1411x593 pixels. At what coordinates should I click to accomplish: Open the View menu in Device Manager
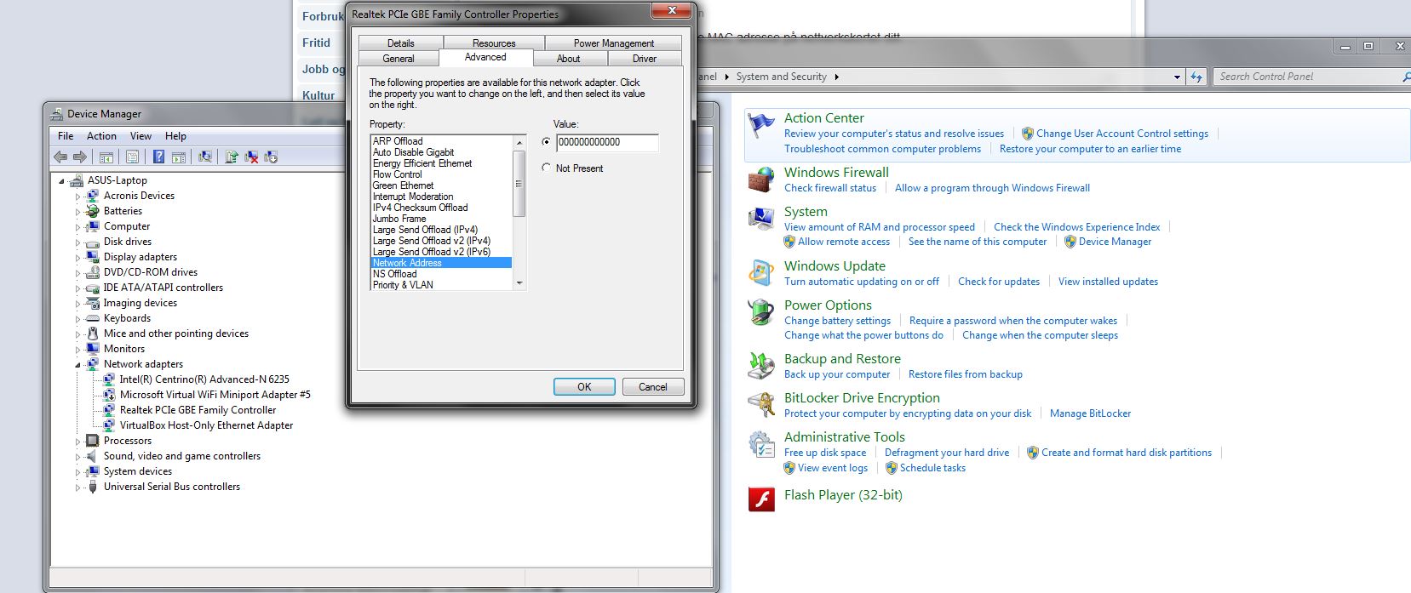click(x=141, y=136)
